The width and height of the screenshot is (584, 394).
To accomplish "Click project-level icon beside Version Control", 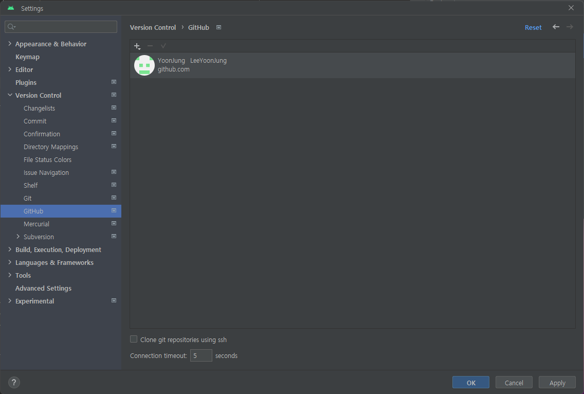I will click(114, 95).
